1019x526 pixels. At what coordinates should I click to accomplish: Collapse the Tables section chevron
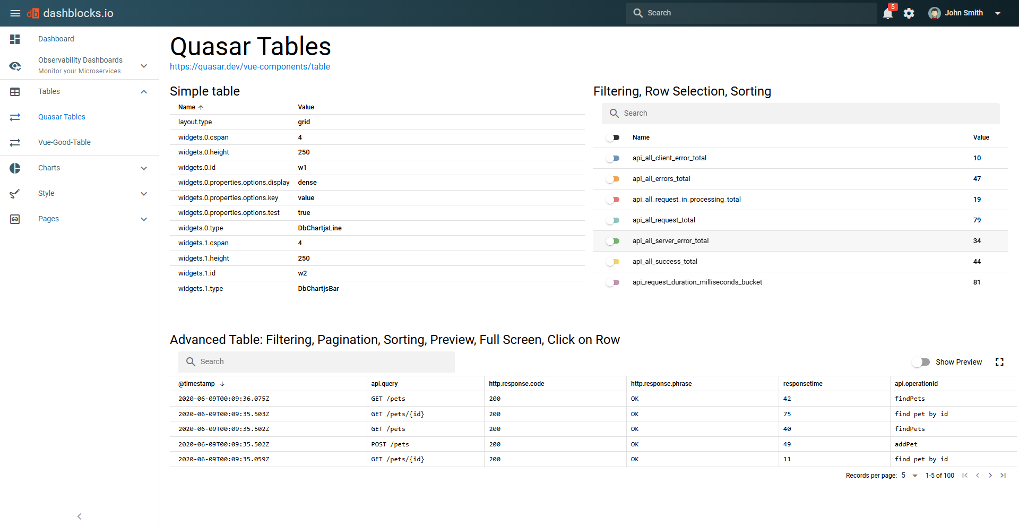[144, 92]
